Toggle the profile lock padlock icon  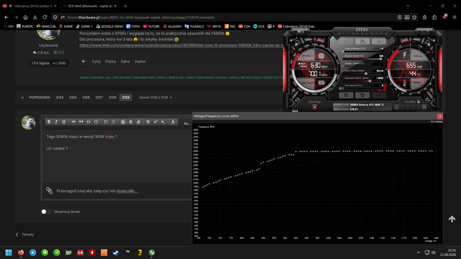click(419, 102)
